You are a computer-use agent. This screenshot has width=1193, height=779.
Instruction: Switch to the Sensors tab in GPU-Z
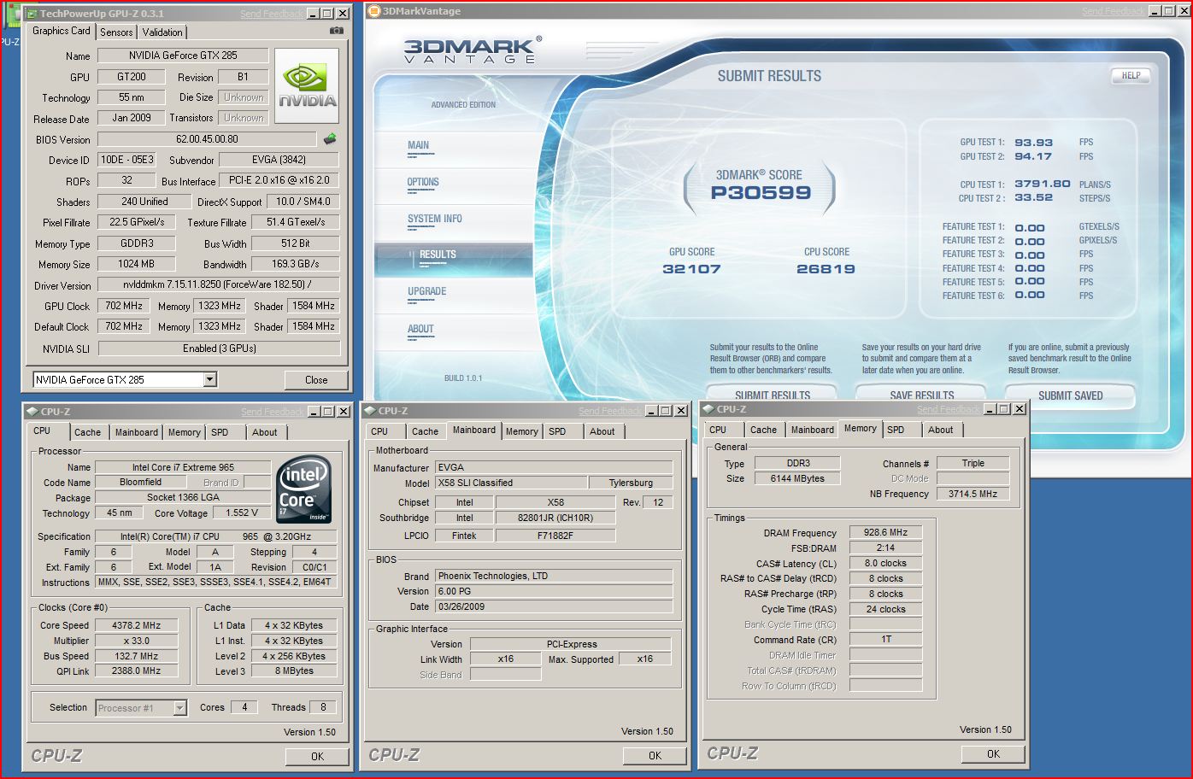click(116, 32)
